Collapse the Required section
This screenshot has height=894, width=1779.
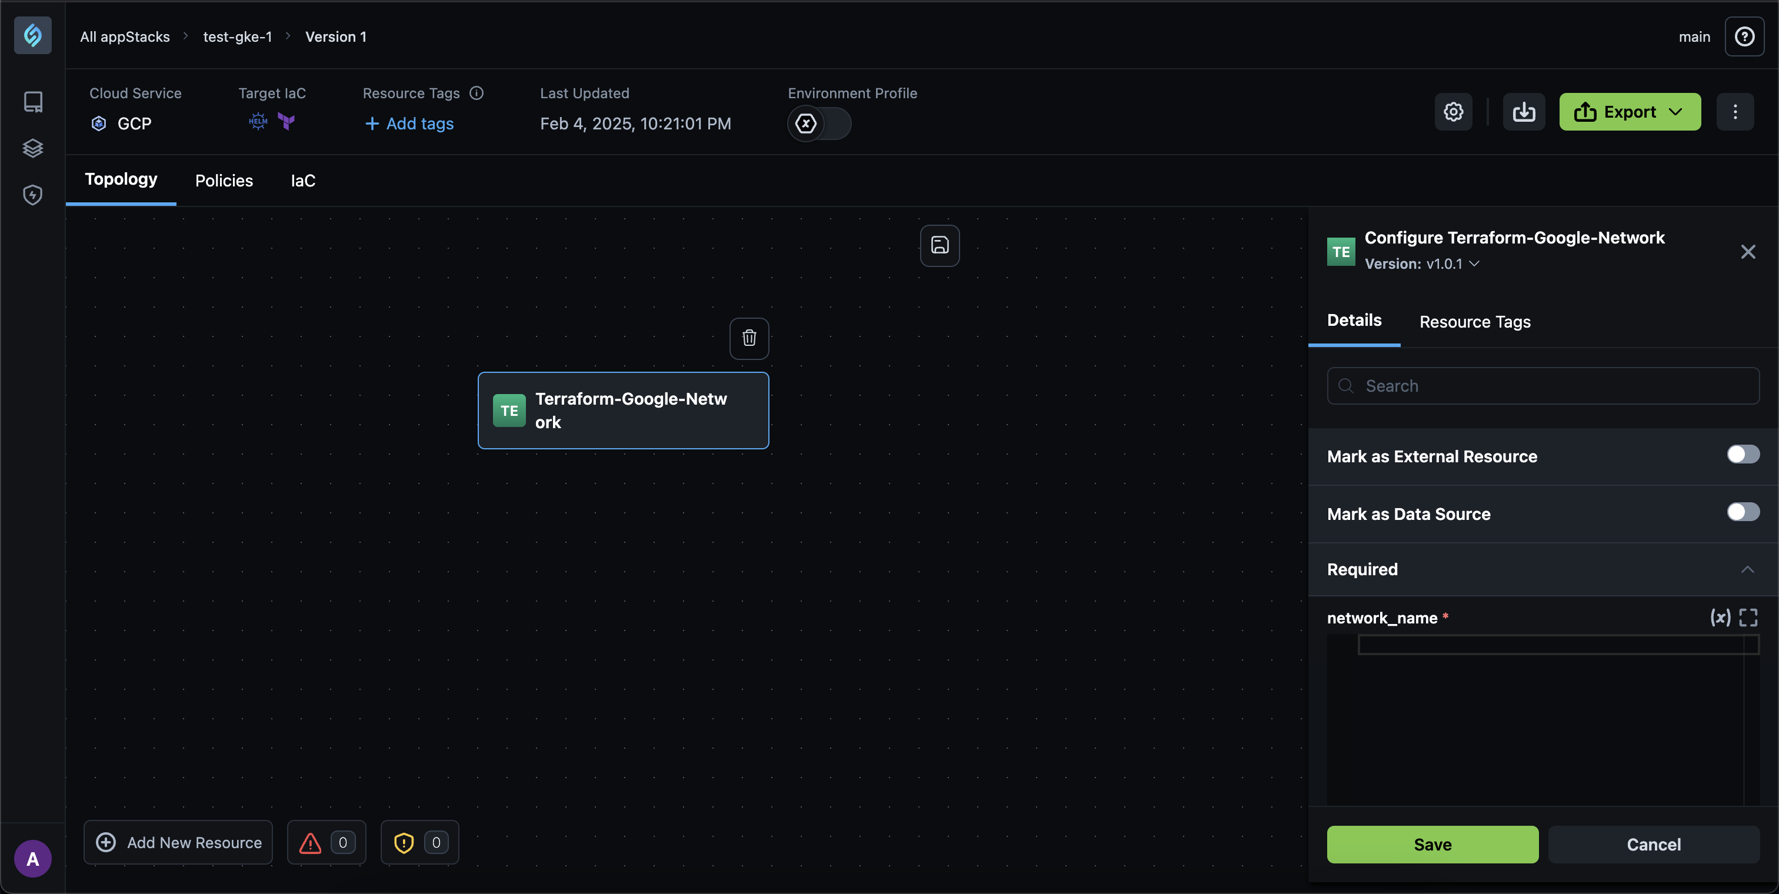pyautogui.click(x=1747, y=569)
